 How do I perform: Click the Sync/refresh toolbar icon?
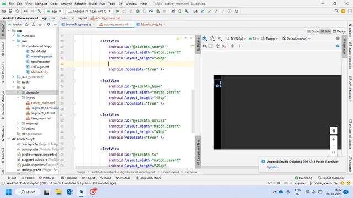coord(17,11)
